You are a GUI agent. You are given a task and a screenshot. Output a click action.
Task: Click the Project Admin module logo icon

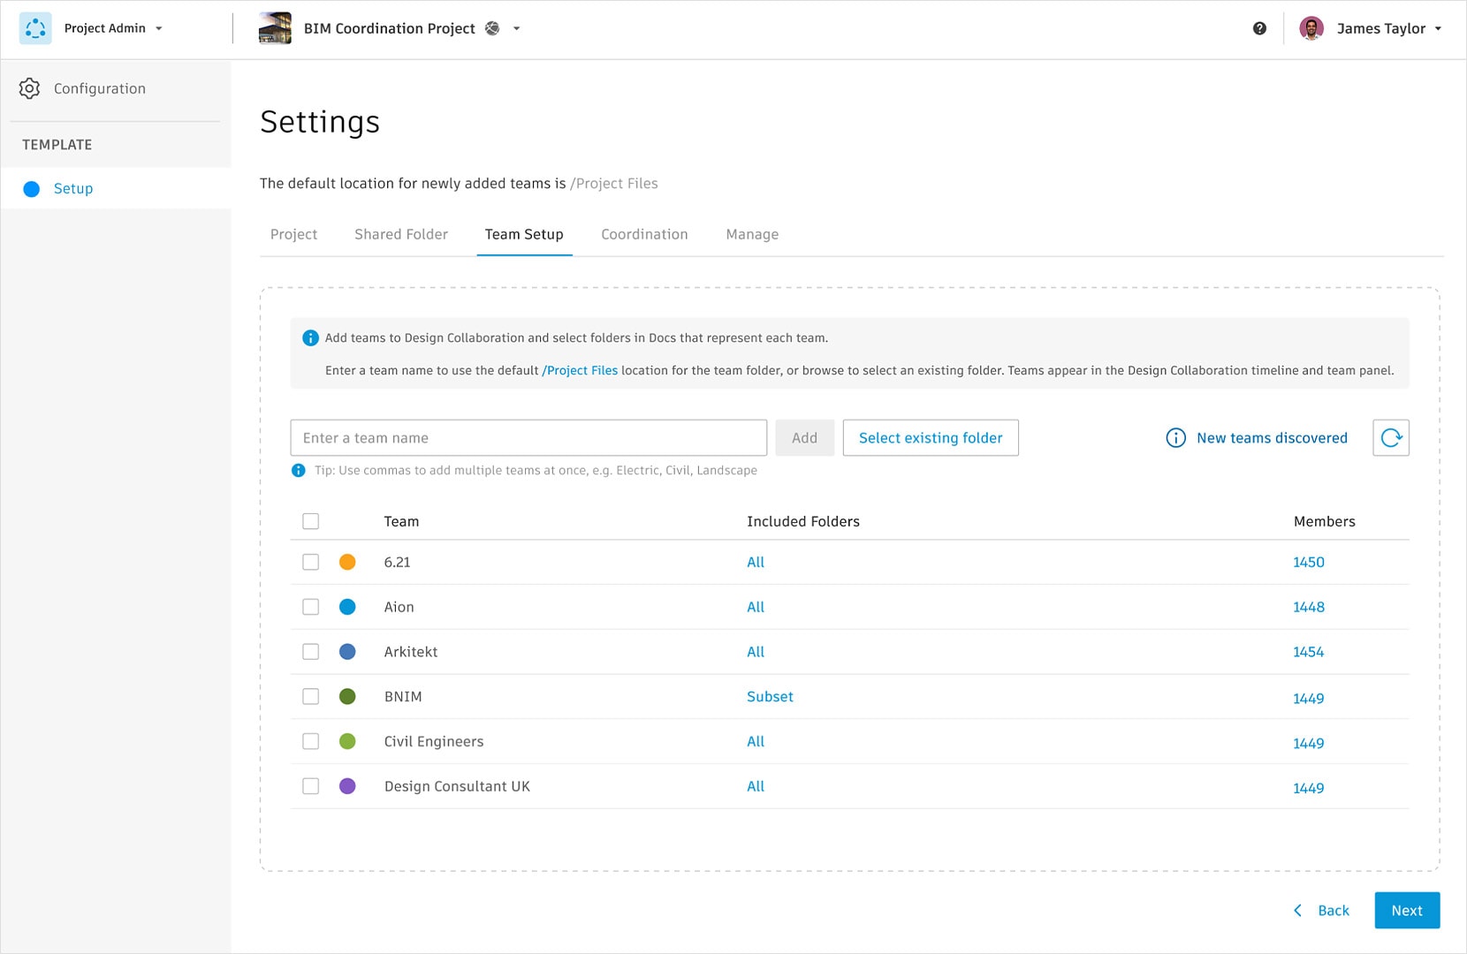[35, 28]
